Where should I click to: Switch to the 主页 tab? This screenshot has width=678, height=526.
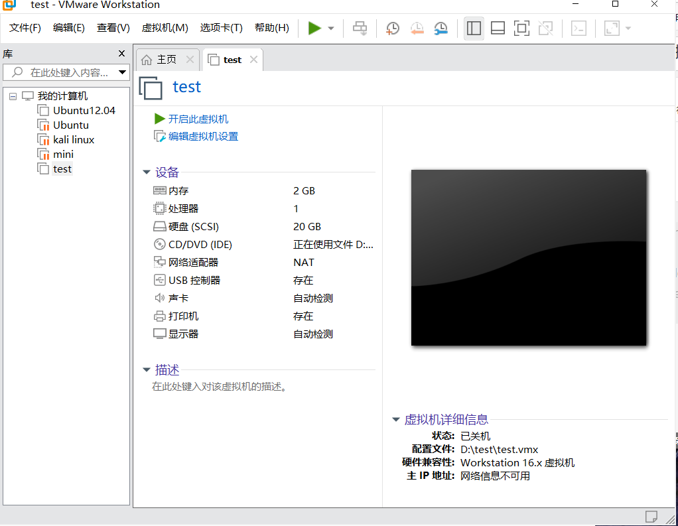click(167, 59)
